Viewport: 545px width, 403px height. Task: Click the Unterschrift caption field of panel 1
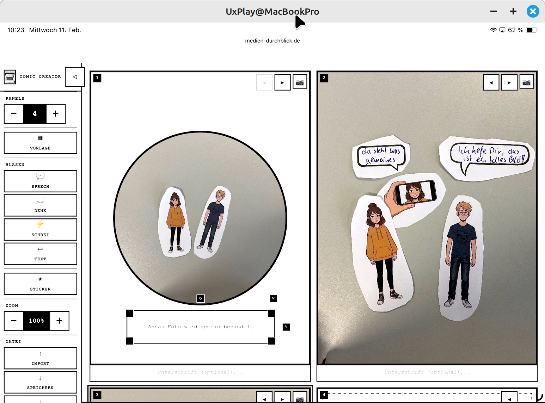coord(200,372)
